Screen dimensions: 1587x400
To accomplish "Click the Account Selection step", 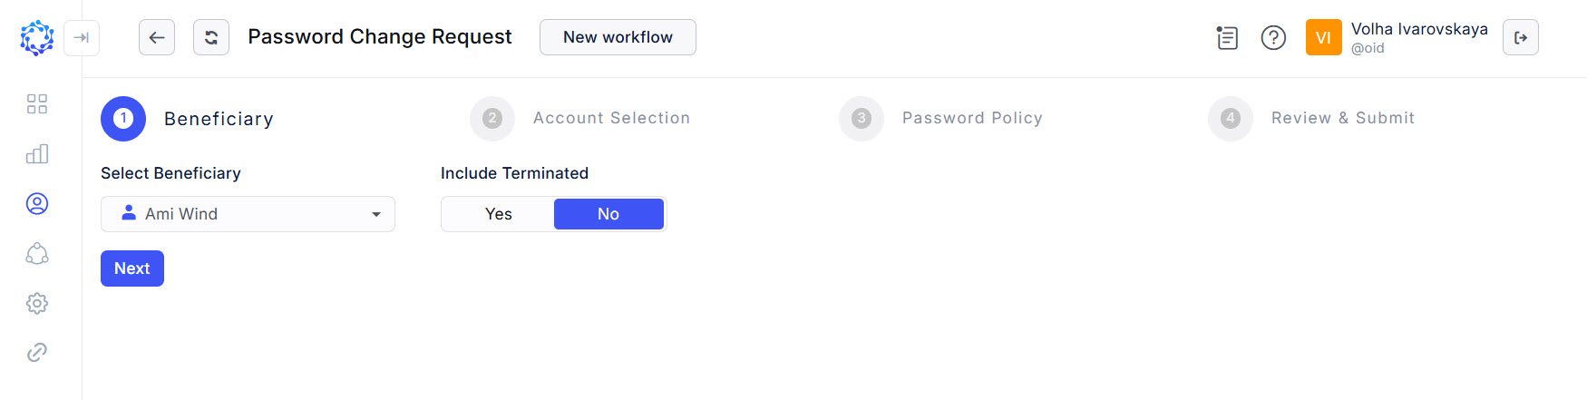I will 610,118.
